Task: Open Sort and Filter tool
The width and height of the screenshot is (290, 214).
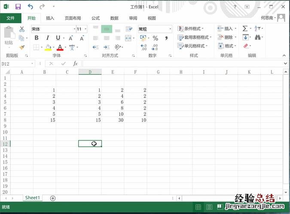Action: [258, 28]
